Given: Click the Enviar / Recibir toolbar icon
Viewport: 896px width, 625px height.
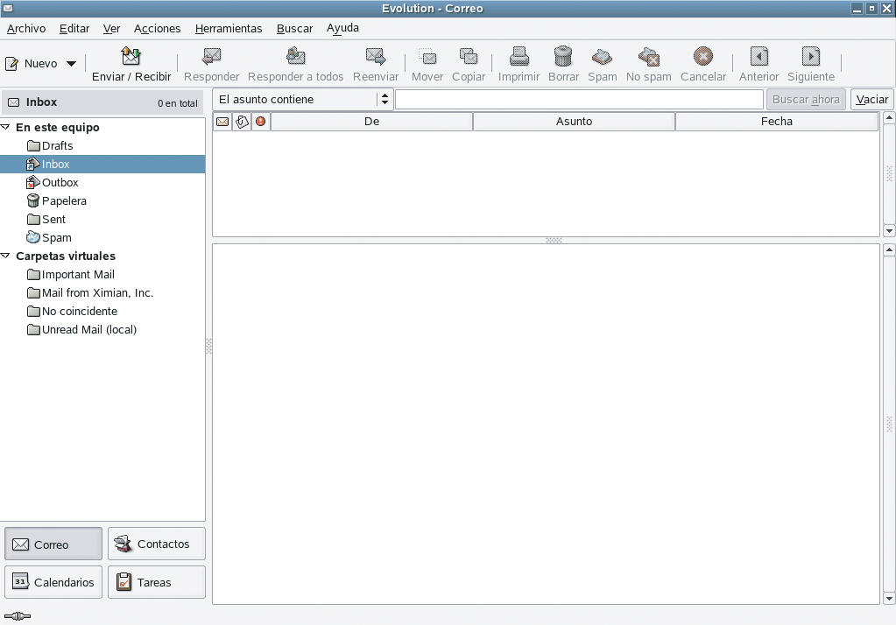Looking at the screenshot, I should pyautogui.click(x=131, y=56).
